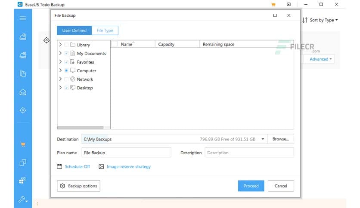The image size is (360, 208).
Task: Open the Schedule: Off link
Action: coord(77,167)
